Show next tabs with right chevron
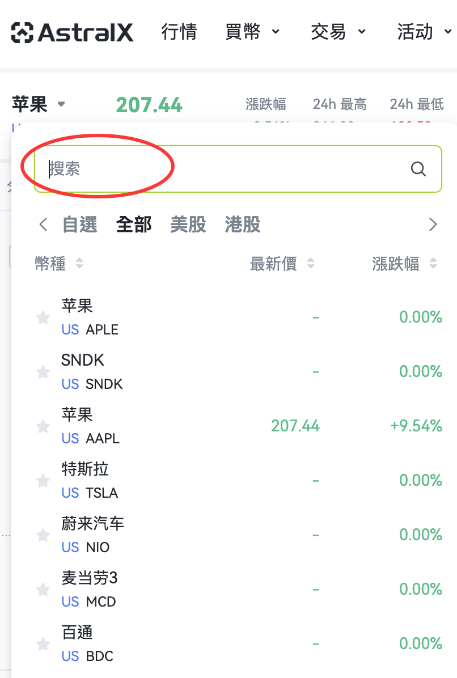This screenshot has width=457, height=678. click(x=433, y=225)
